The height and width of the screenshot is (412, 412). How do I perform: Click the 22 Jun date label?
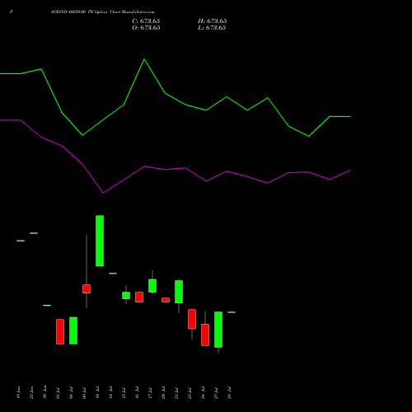31,392
